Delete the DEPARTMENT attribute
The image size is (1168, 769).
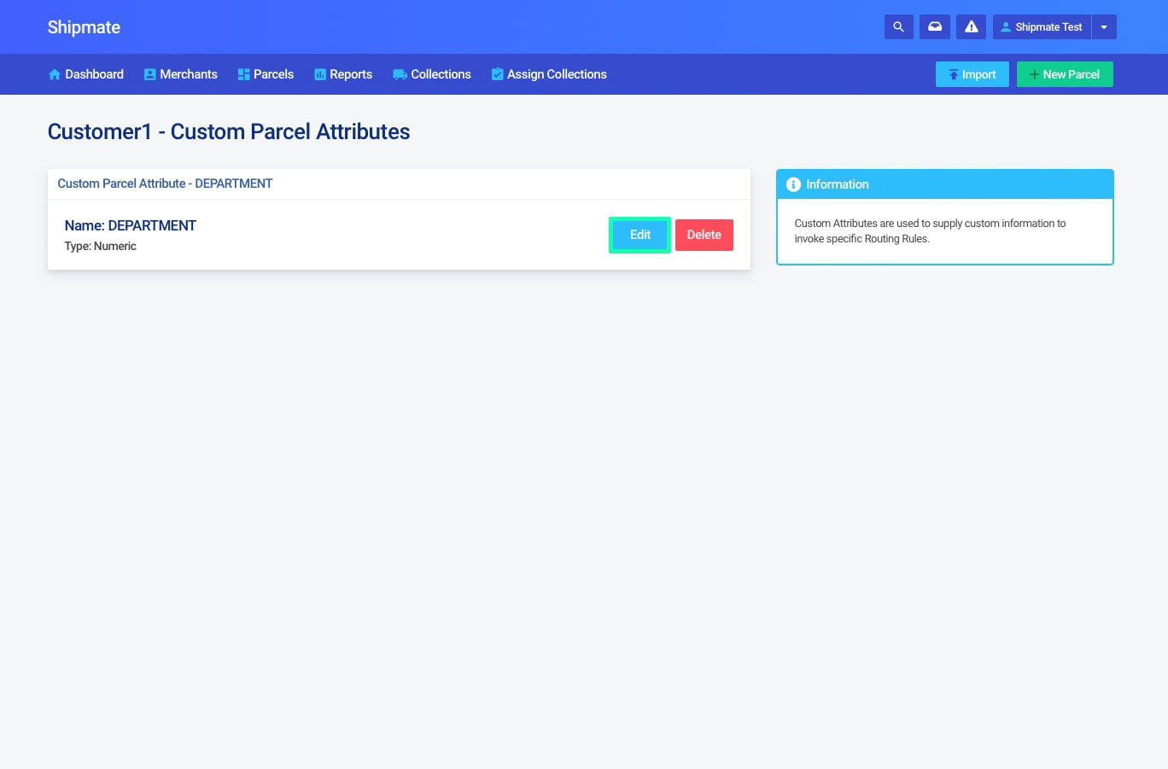click(x=704, y=235)
